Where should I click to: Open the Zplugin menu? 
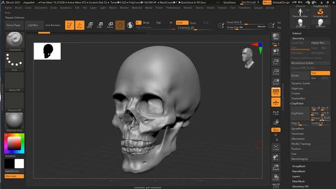coord(258,8)
